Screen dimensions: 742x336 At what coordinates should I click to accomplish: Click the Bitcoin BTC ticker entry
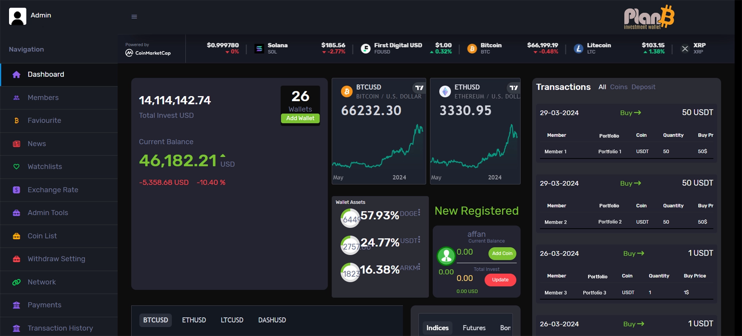(x=512, y=49)
